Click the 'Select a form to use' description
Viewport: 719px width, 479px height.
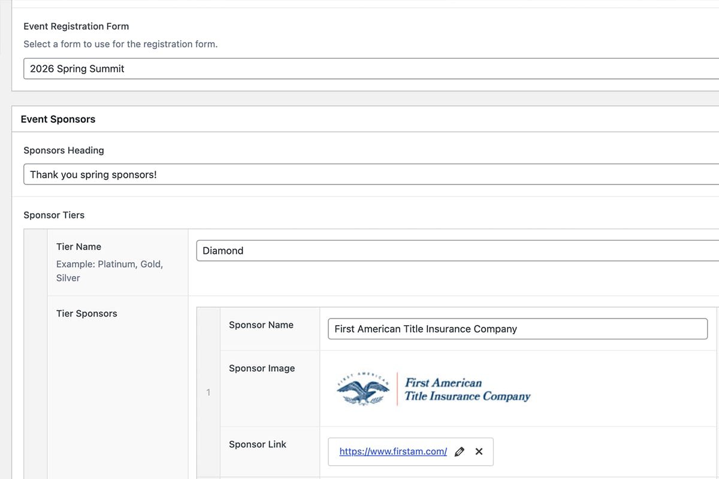[x=120, y=44]
